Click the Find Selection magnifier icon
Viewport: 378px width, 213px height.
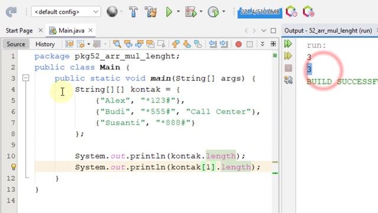117,44
